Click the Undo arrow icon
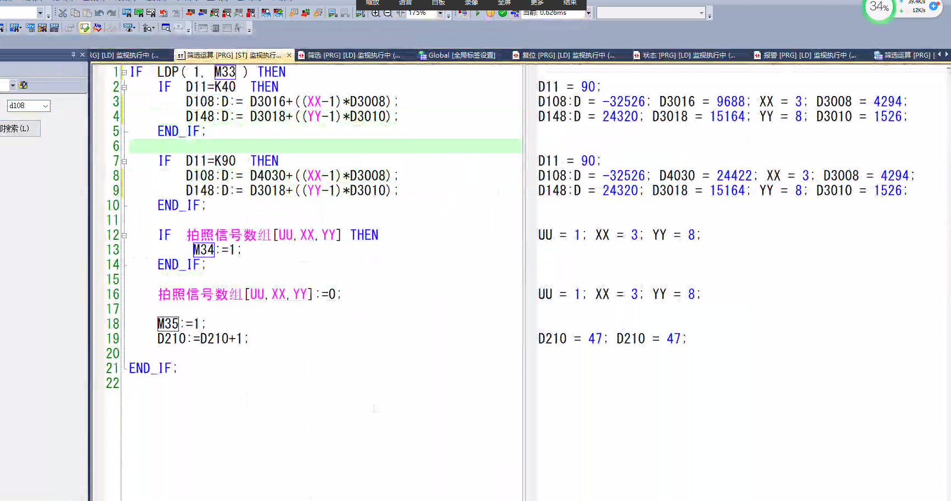 pyautogui.click(x=99, y=13)
